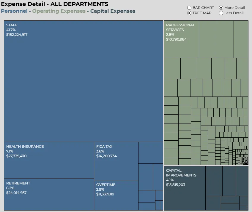Click the dark tile right of CAPITAL IMPROVEMENTS
The image size is (252, 212).
coord(214,181)
